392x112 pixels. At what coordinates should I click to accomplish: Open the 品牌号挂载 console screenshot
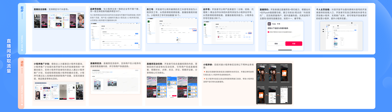pos(115,36)
